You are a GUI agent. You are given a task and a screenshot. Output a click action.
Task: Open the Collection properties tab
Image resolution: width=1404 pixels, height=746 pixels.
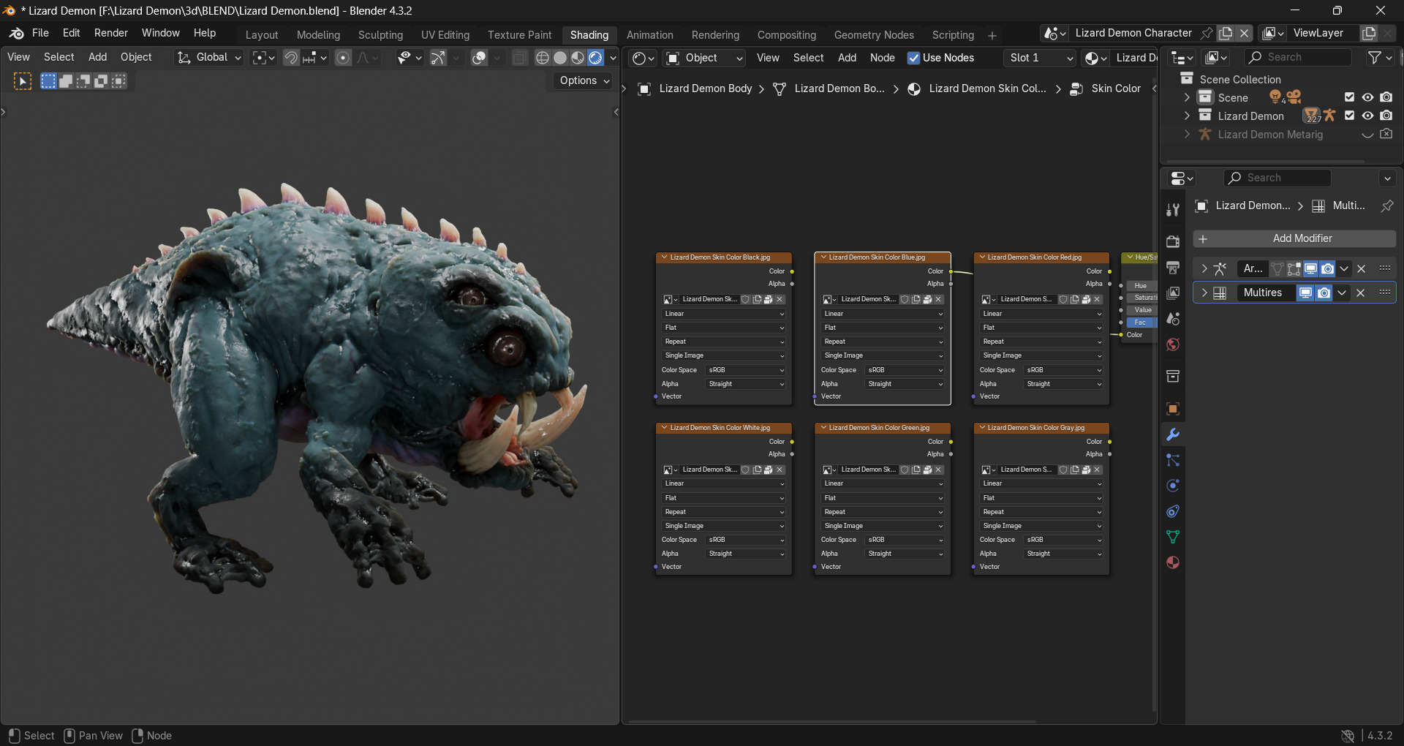1173,377
